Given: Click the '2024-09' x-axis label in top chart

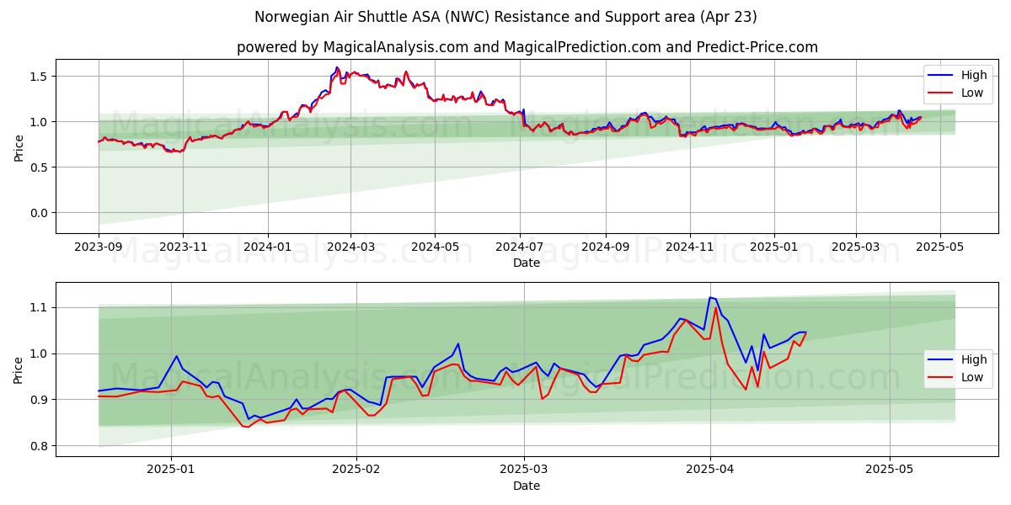Looking at the screenshot, I should coord(606,247).
